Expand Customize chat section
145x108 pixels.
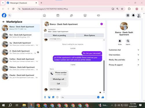click(124, 50)
